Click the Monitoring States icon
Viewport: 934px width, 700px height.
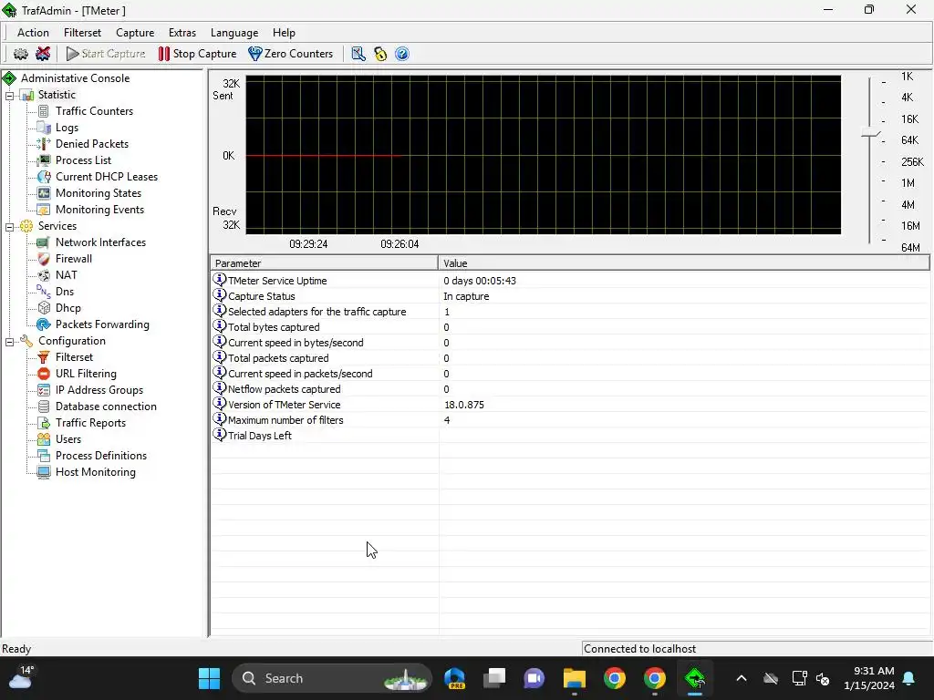[x=44, y=193]
